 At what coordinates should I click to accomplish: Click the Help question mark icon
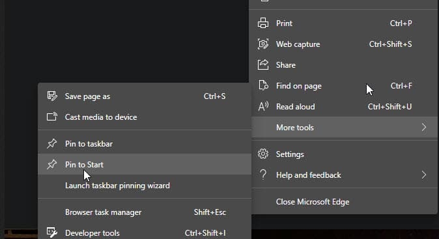click(263, 175)
